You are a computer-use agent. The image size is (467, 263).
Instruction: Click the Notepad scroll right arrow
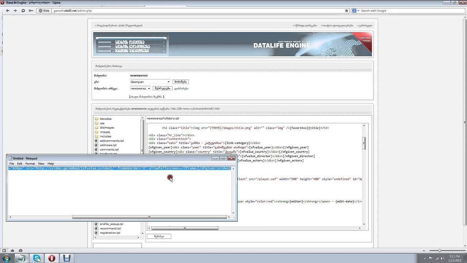(229, 217)
